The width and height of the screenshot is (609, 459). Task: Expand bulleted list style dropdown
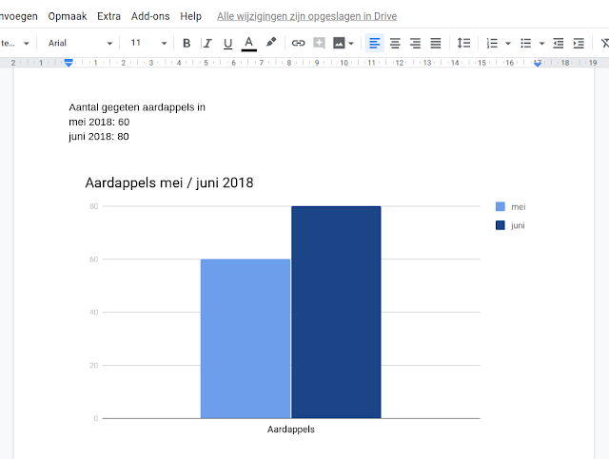point(541,43)
